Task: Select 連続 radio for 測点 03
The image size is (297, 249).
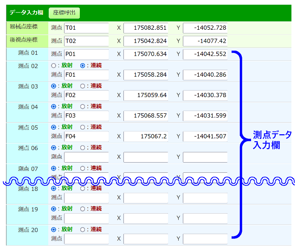Action: click(x=83, y=86)
